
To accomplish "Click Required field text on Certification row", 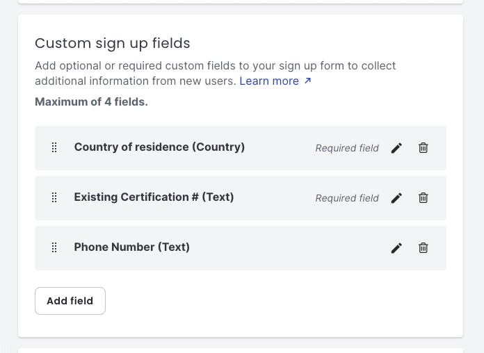I will pyautogui.click(x=347, y=198).
